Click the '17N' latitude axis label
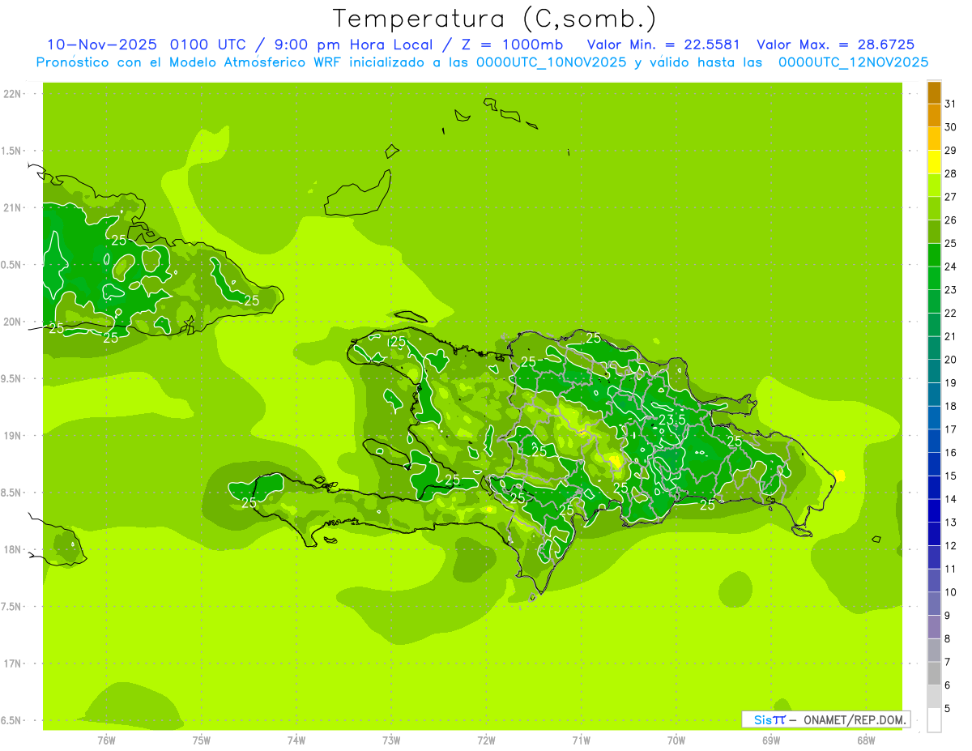Image resolution: width=972 pixels, height=751 pixels. pos(12,664)
